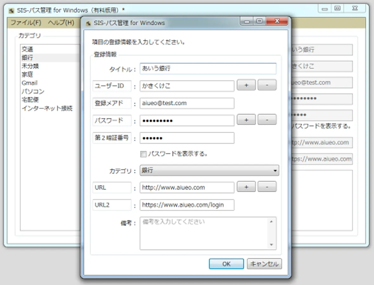Click the URL2 field with login address

tap(187, 205)
